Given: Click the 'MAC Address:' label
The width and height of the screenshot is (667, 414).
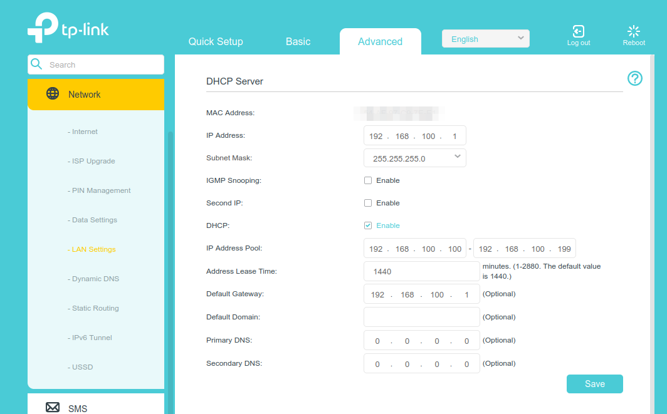Looking at the screenshot, I should 231,113.
